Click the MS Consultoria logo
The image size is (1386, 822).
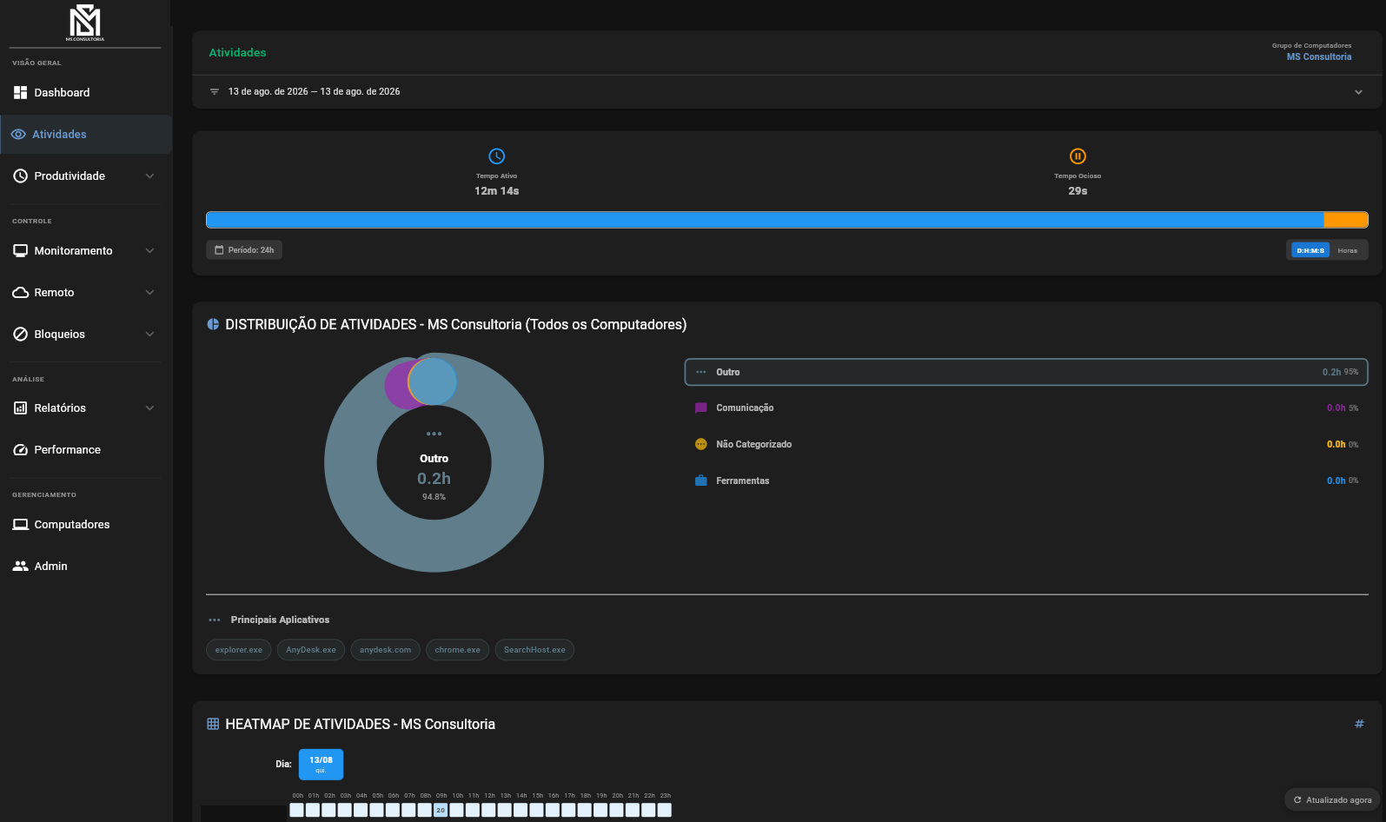tap(85, 23)
